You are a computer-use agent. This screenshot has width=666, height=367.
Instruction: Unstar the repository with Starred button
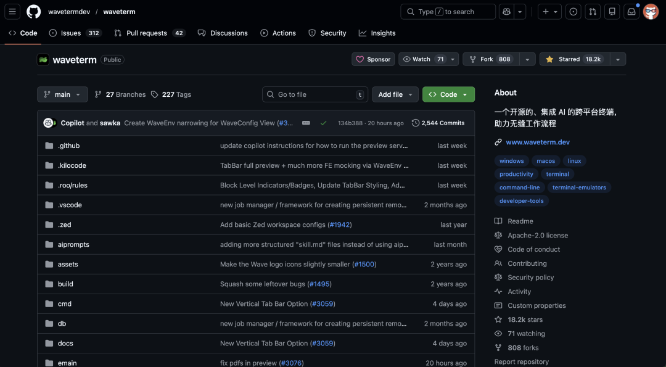point(574,59)
